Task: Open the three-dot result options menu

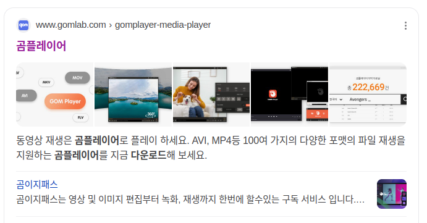Action: point(405,25)
